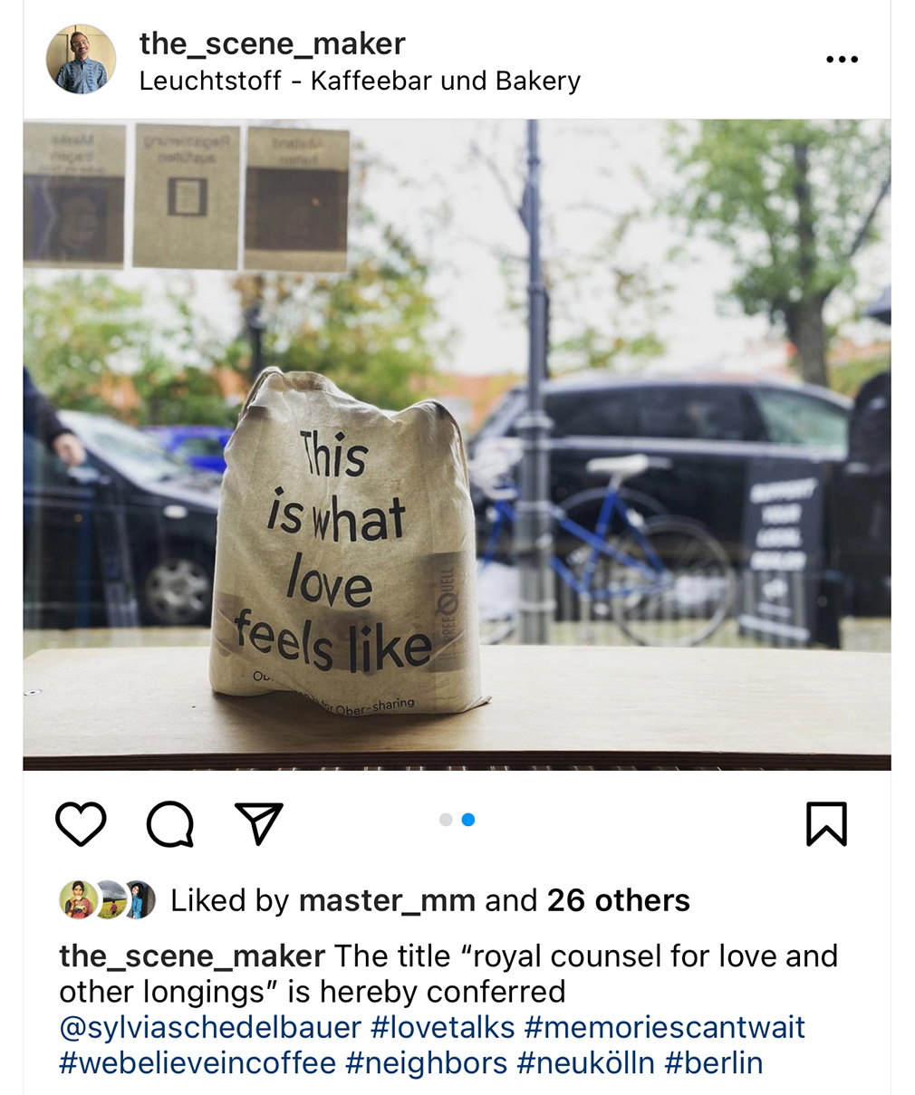Open @sylviaschedelbauer mention
915x1095 pixels.
coord(210,1027)
